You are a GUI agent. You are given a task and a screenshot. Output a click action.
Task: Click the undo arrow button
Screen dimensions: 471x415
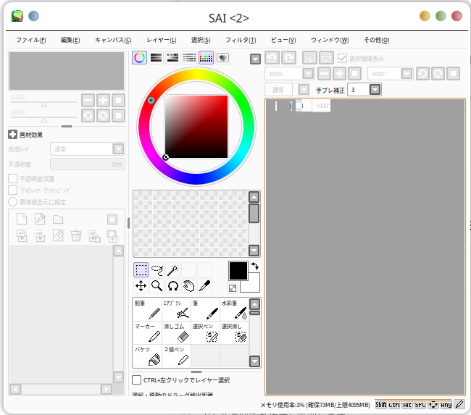click(271, 58)
